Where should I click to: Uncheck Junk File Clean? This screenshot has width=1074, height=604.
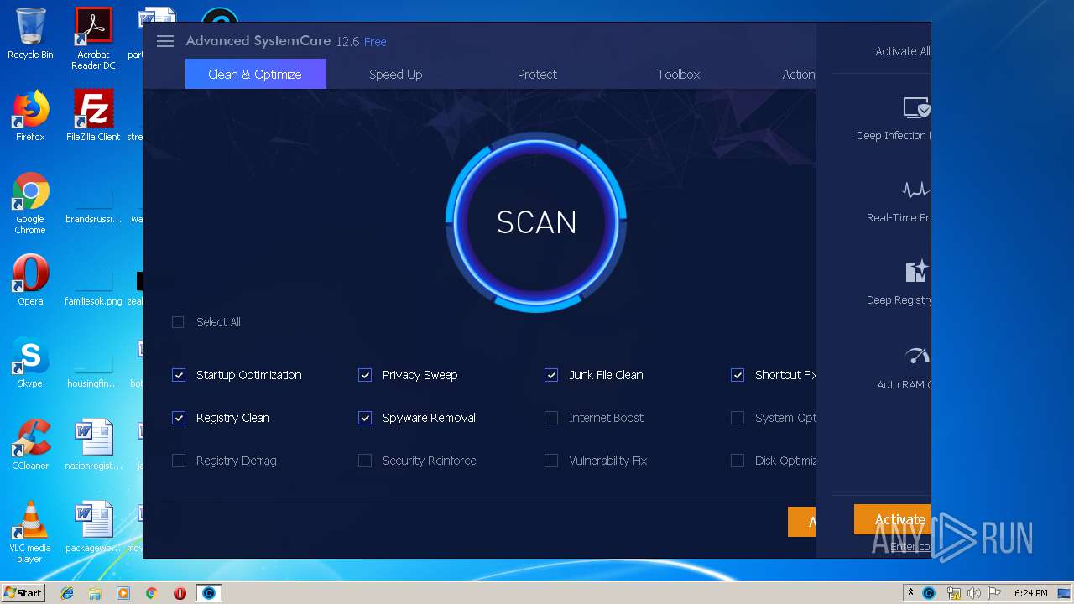point(551,375)
